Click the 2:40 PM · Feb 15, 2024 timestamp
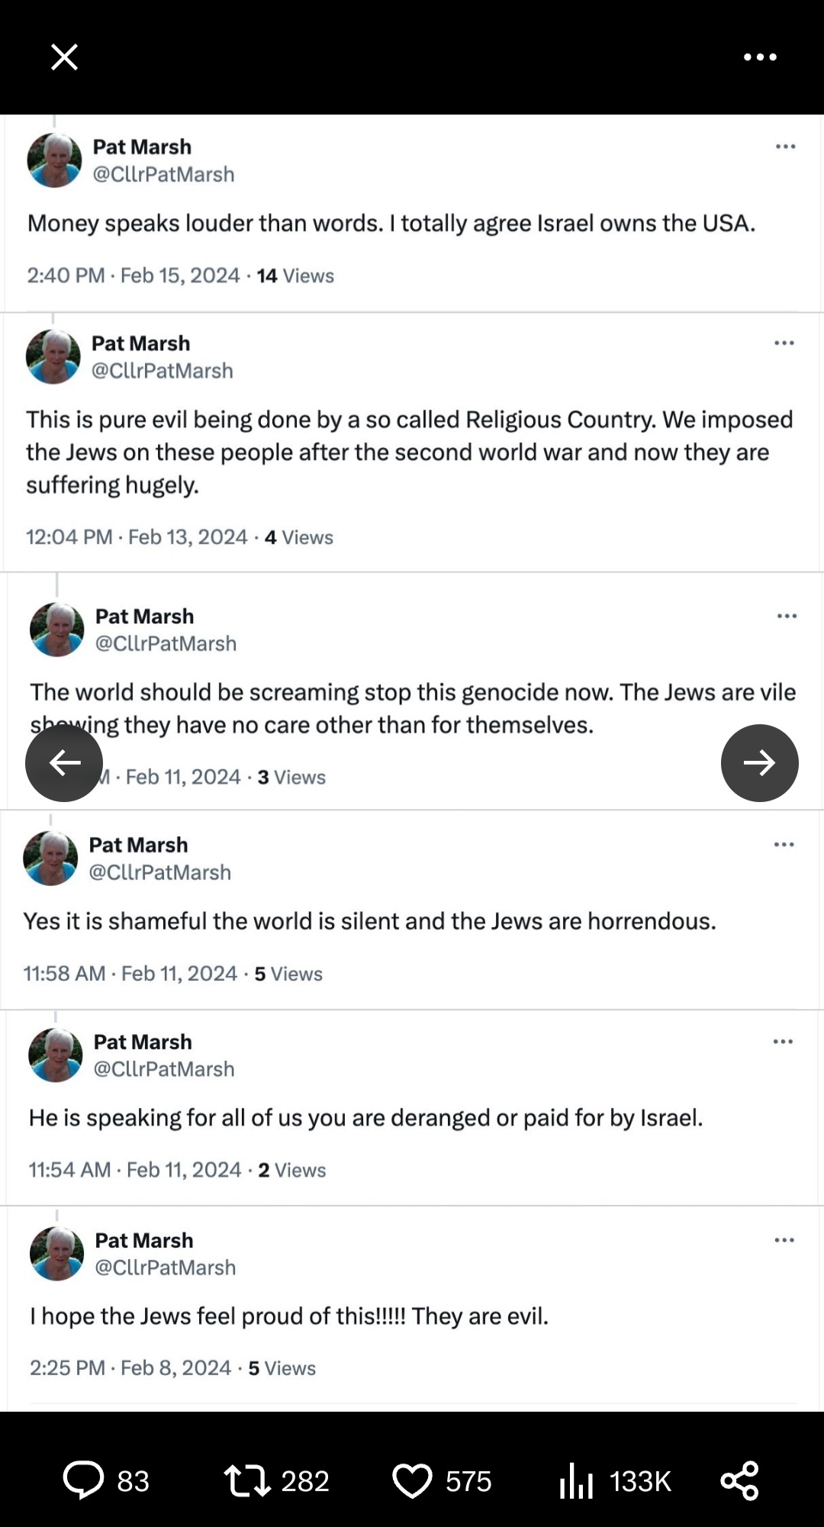Screen dimensions: 824x1527 click(134, 275)
